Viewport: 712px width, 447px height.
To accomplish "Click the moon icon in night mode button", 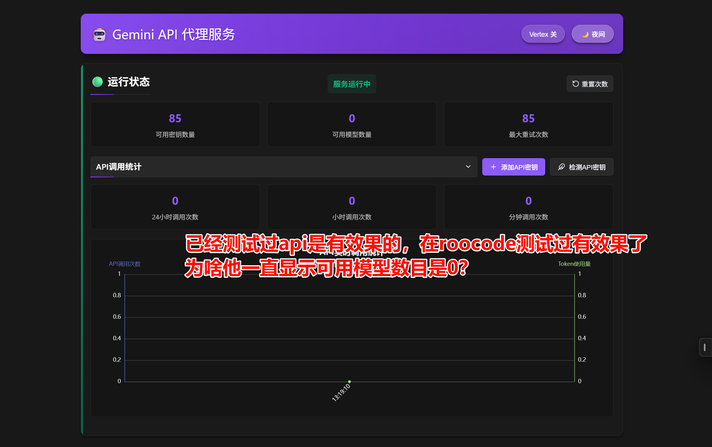I will click(585, 35).
